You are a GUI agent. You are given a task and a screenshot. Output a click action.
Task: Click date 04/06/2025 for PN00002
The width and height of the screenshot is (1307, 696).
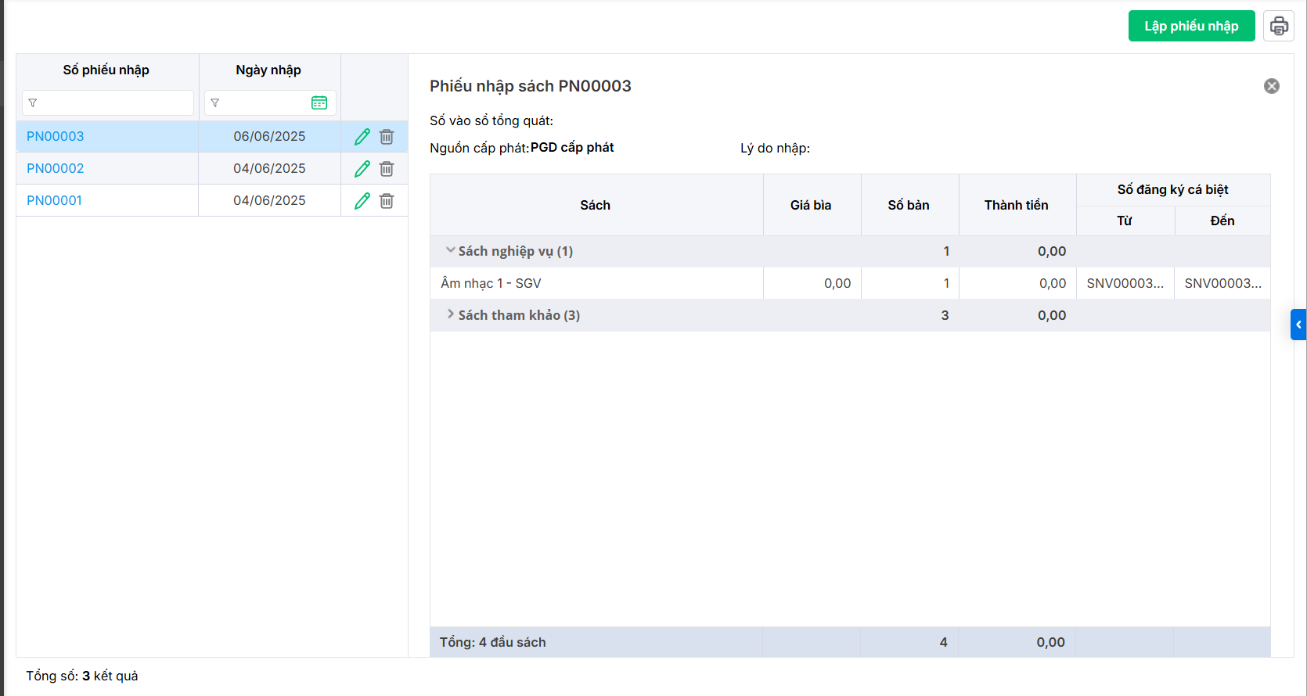(x=269, y=168)
